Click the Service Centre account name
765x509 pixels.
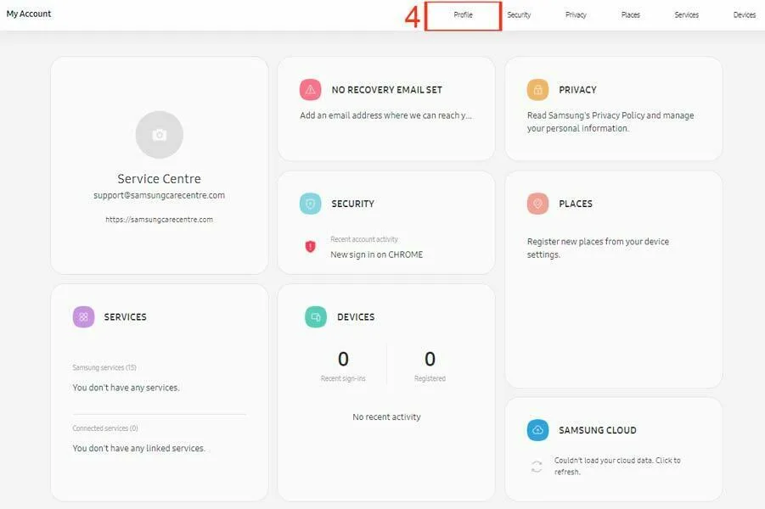[x=159, y=179]
